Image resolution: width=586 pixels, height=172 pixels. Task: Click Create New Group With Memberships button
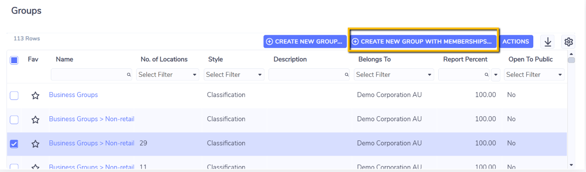[x=423, y=41]
